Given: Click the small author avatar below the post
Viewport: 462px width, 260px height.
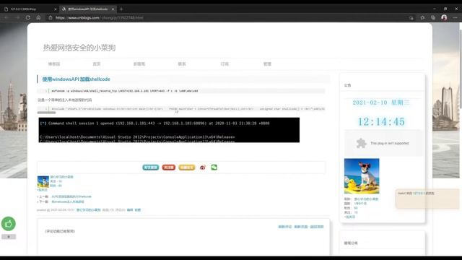Looking at the screenshot, I should (x=43, y=181).
